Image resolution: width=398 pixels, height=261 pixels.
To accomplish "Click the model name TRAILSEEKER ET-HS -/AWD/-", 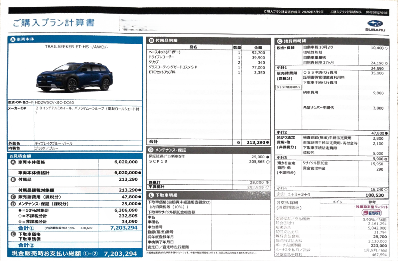I will tap(77, 47).
